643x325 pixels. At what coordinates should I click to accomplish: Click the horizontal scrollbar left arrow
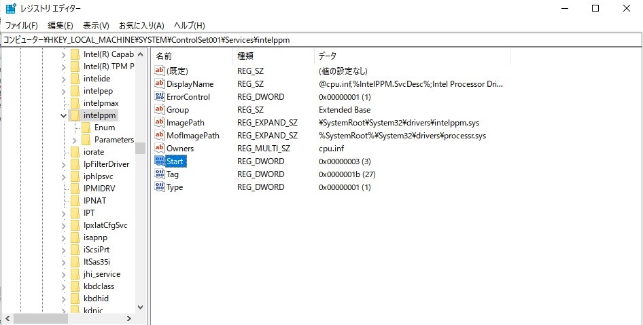6,318
